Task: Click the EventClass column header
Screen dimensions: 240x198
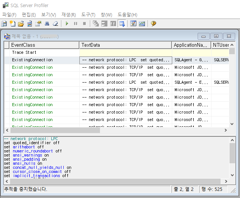Action: point(44,45)
